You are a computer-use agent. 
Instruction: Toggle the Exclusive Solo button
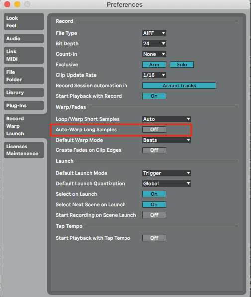182,65
